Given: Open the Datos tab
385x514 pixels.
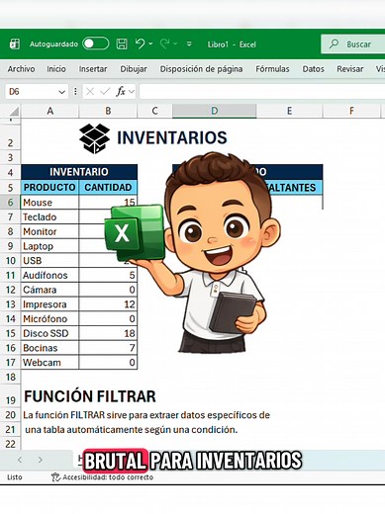Looking at the screenshot, I should pos(313,69).
